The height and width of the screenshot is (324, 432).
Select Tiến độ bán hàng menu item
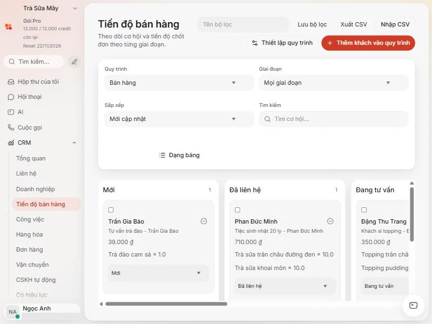pos(46,204)
